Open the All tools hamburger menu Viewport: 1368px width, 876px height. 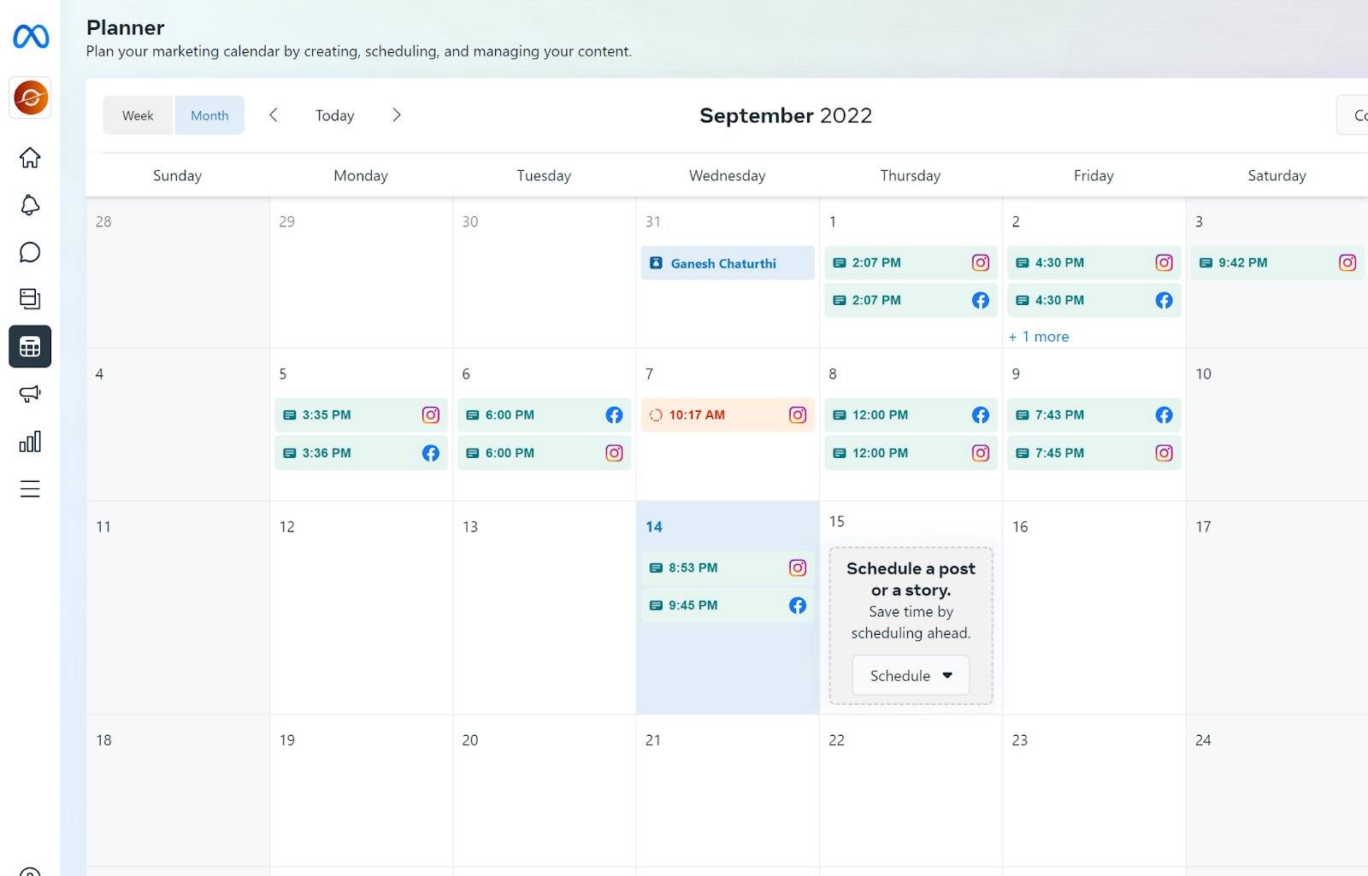click(x=30, y=489)
